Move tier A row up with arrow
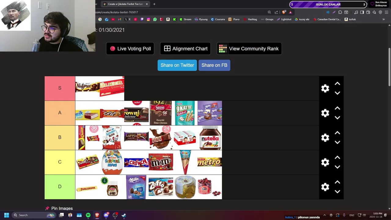The height and width of the screenshot is (220, 391). (x=337, y=108)
